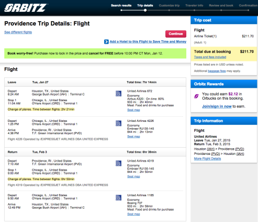Open More Flight Details link
Viewport: 258px width, 222px height.
(x=207, y=158)
